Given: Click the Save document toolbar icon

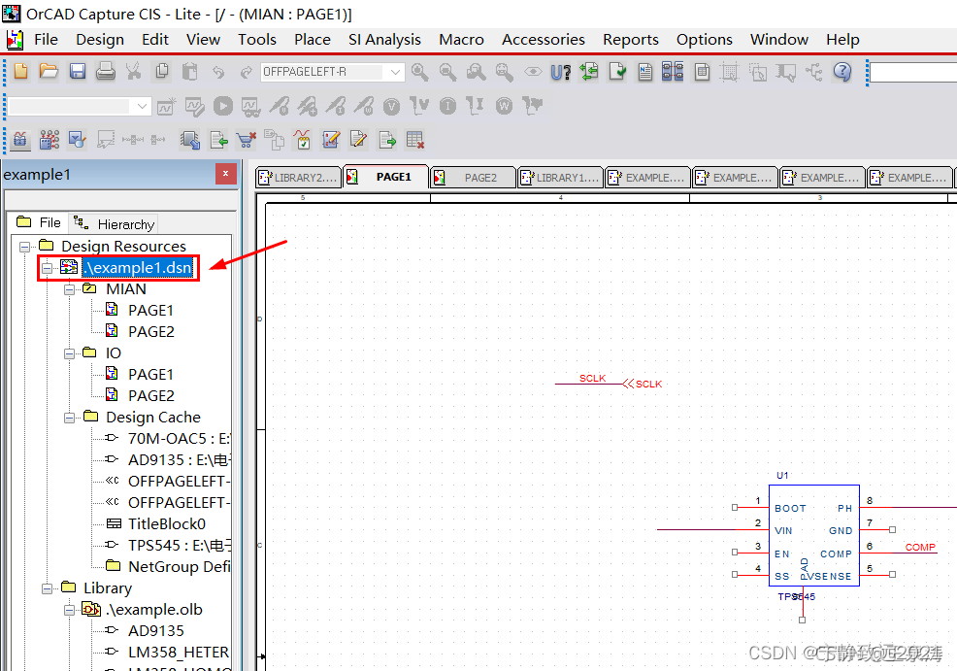Looking at the screenshot, I should (x=77, y=72).
